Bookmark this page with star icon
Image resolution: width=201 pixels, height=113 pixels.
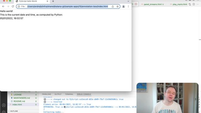[117, 6]
